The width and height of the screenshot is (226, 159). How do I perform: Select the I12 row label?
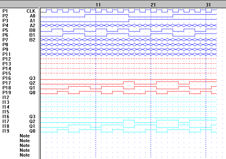[x=6, y=97]
